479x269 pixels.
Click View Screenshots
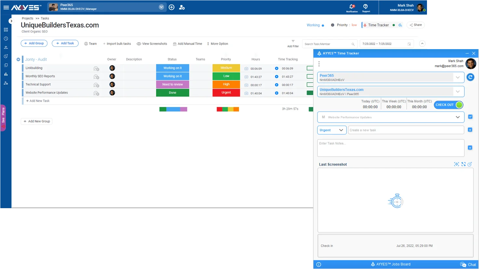[152, 44]
